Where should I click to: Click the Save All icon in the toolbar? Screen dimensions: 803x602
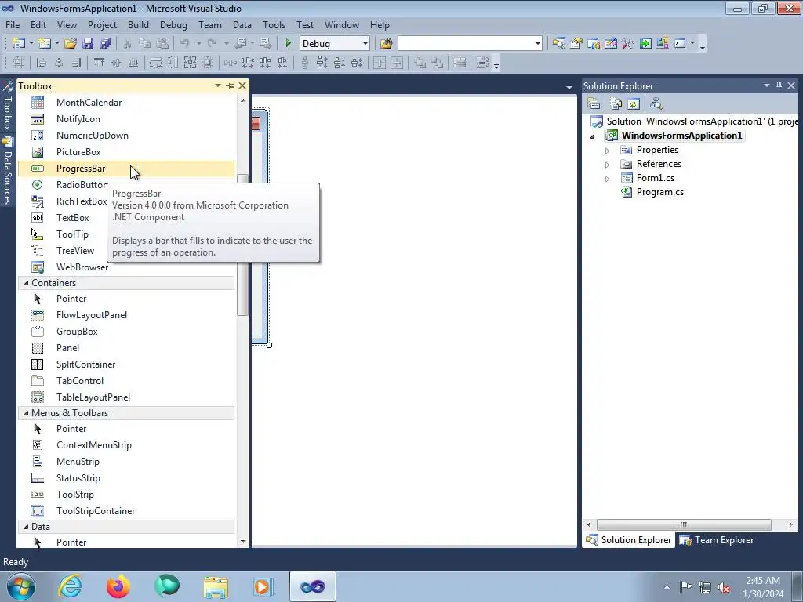tap(105, 44)
